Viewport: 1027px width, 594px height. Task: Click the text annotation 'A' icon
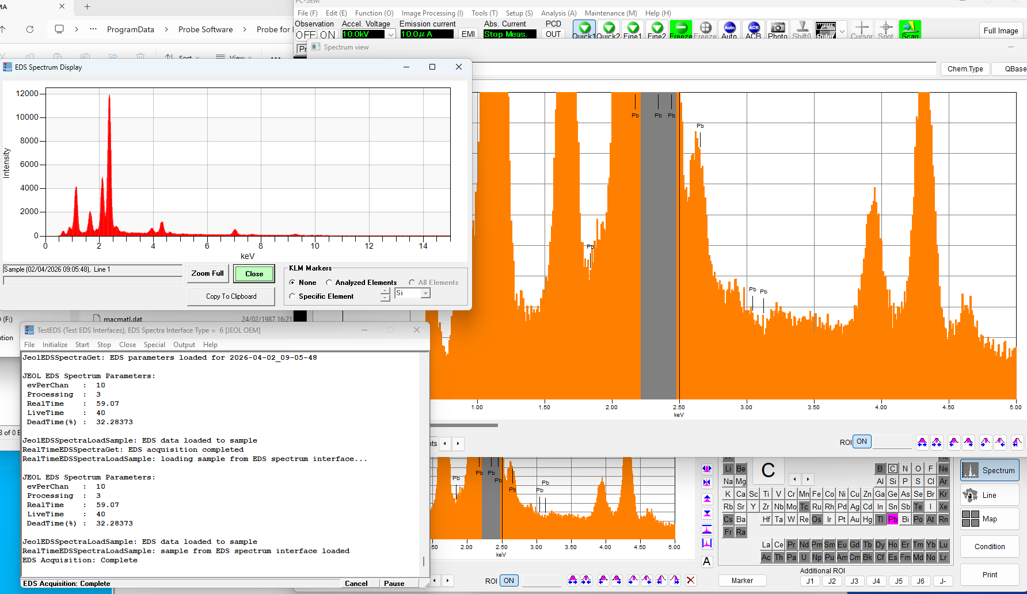tap(707, 562)
